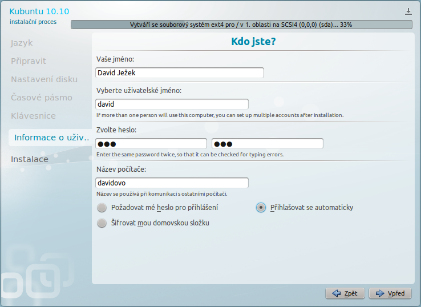Image resolution: width=421 pixels, height=307 pixels.
Task: Select Požadovat mé heslo pro přihlášení option
Action: (x=157, y=208)
